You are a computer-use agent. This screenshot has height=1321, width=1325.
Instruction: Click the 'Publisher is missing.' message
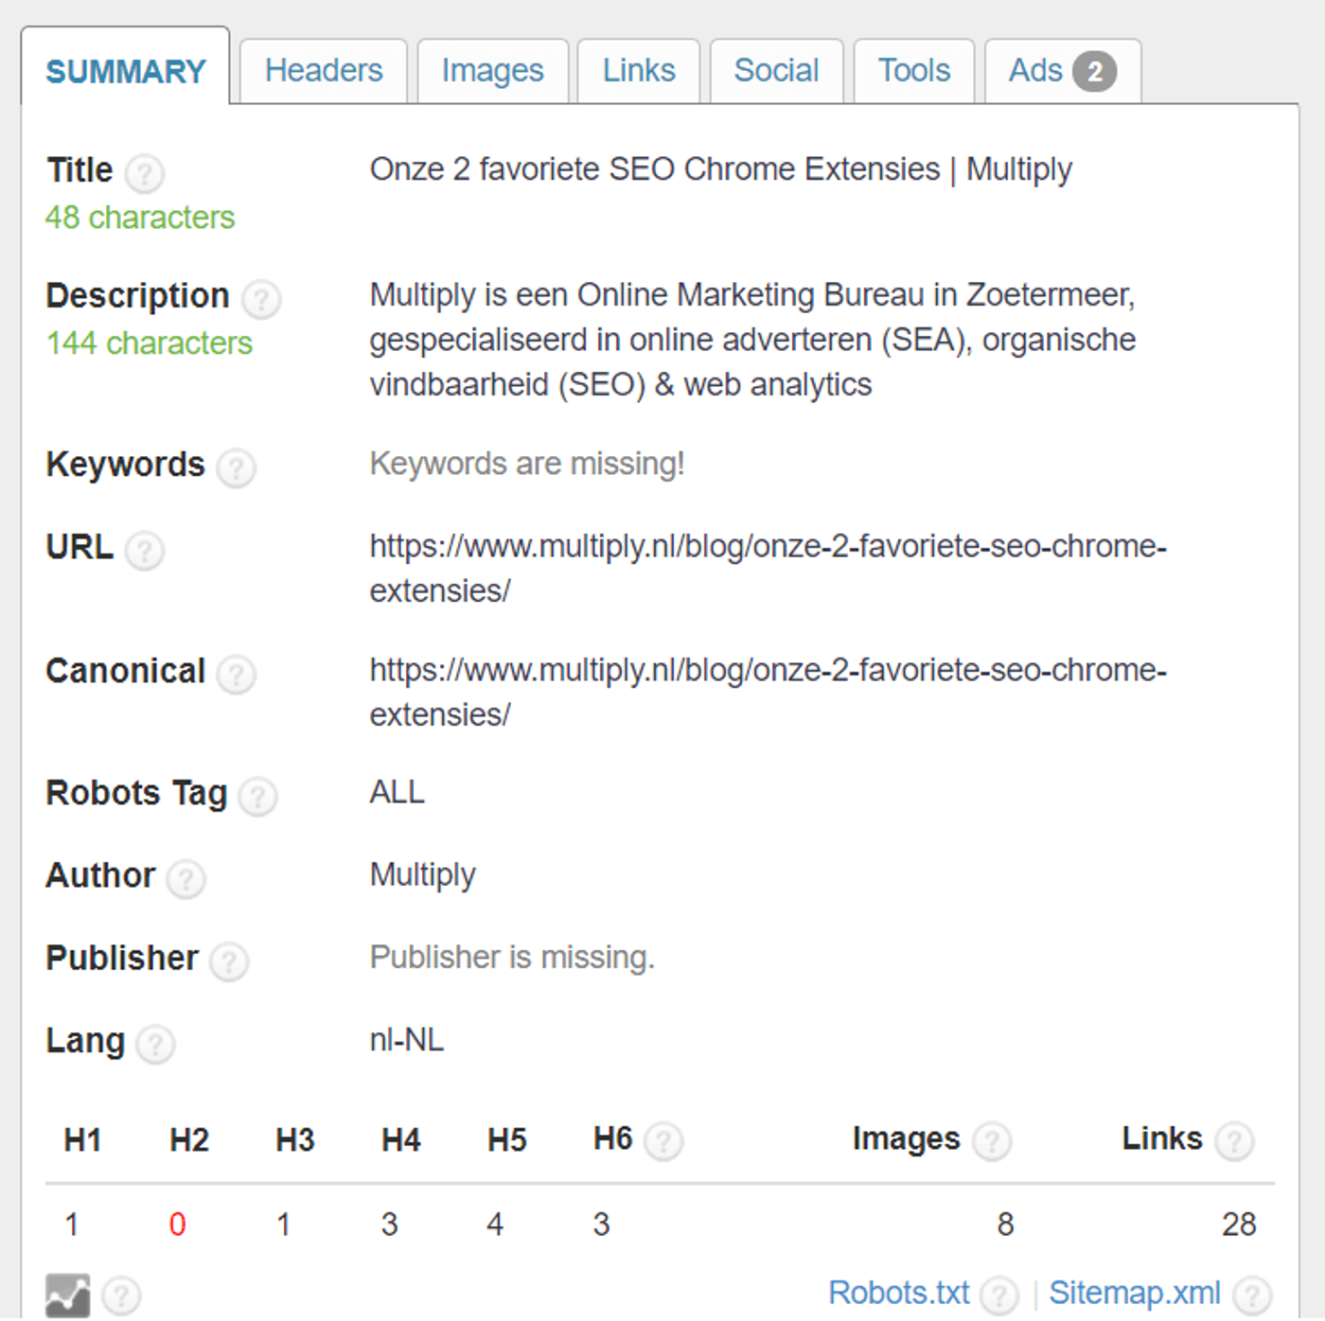click(x=512, y=958)
